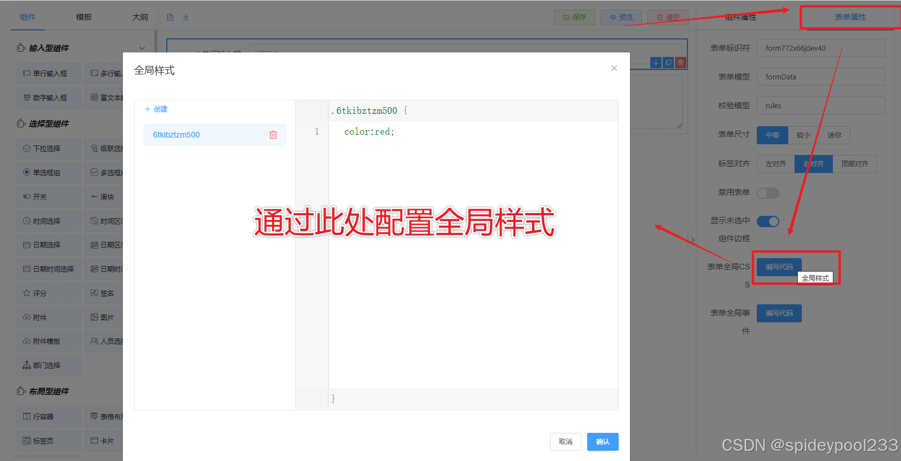Add a 图片 component
The image size is (901, 461).
(104, 317)
